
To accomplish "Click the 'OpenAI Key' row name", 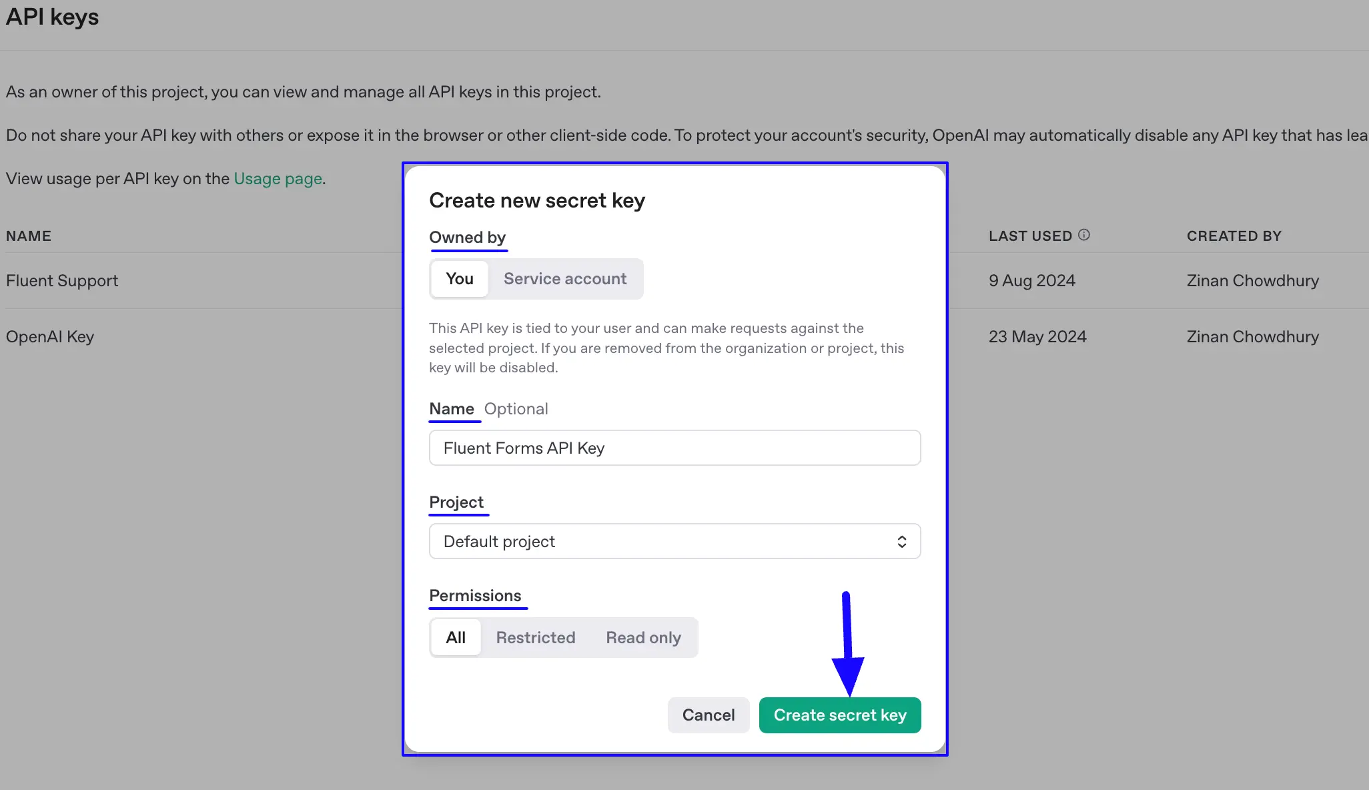I will pyautogui.click(x=50, y=337).
